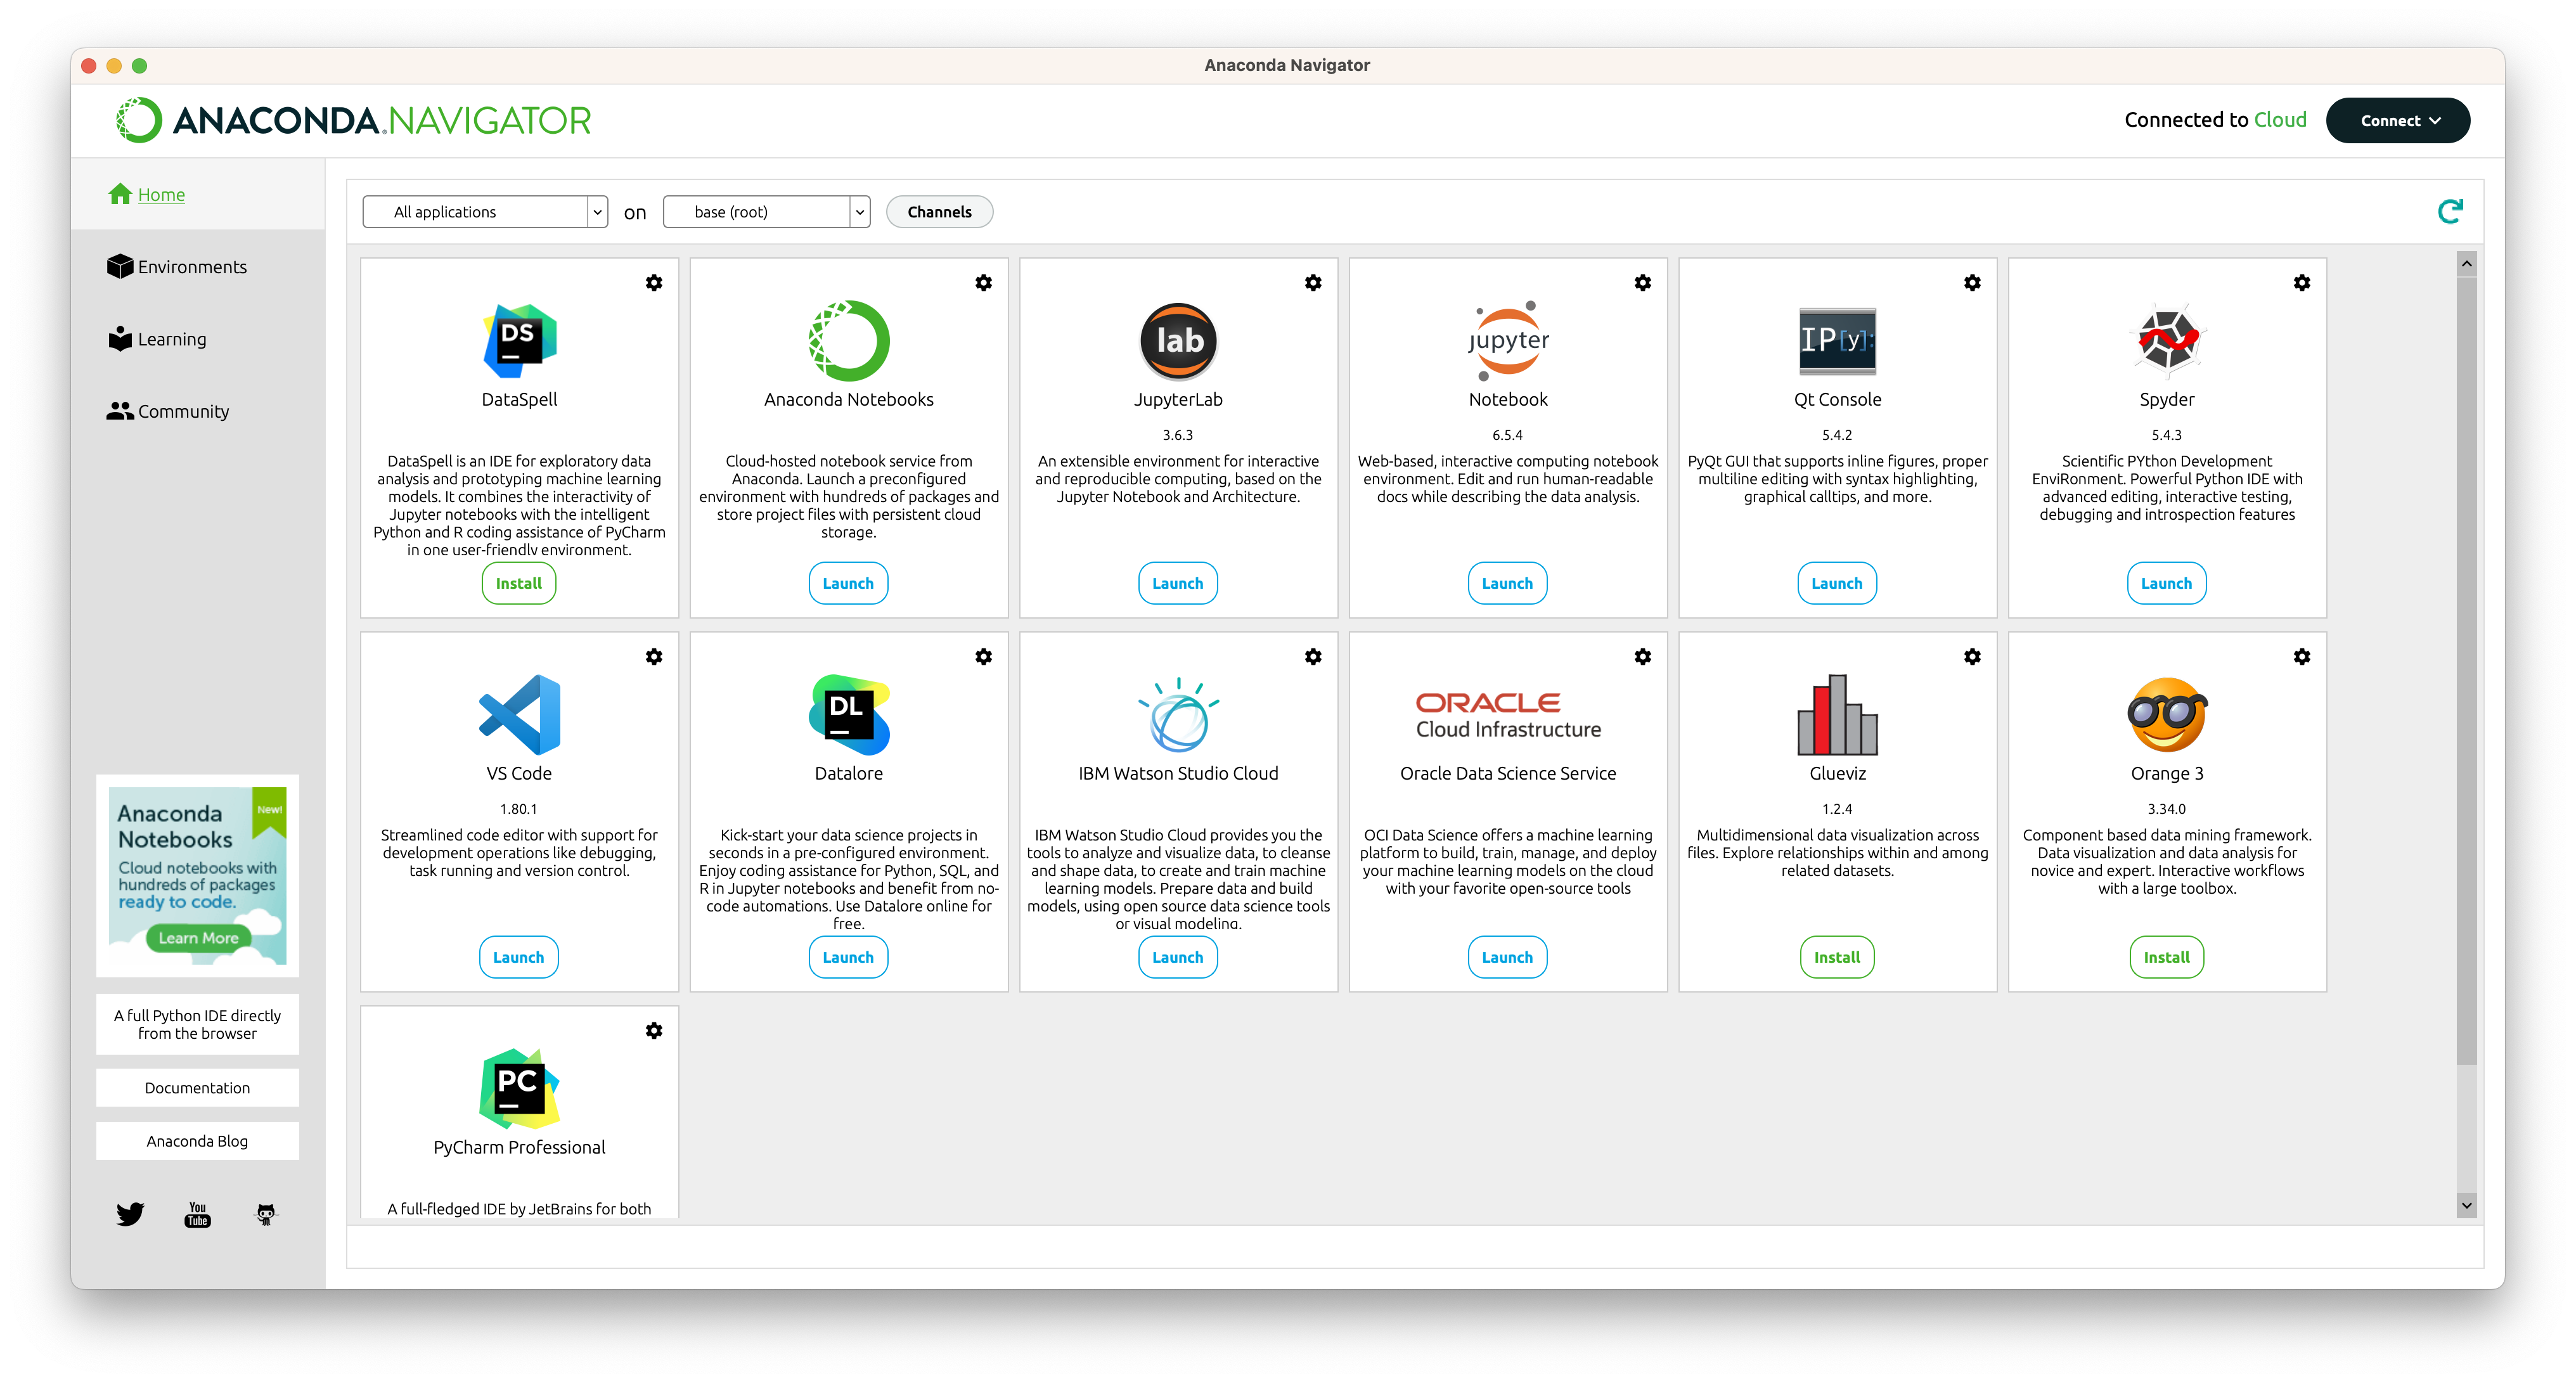Open the base (root) environment dropdown
Viewport: 2576px width, 1383px height.
(766, 212)
